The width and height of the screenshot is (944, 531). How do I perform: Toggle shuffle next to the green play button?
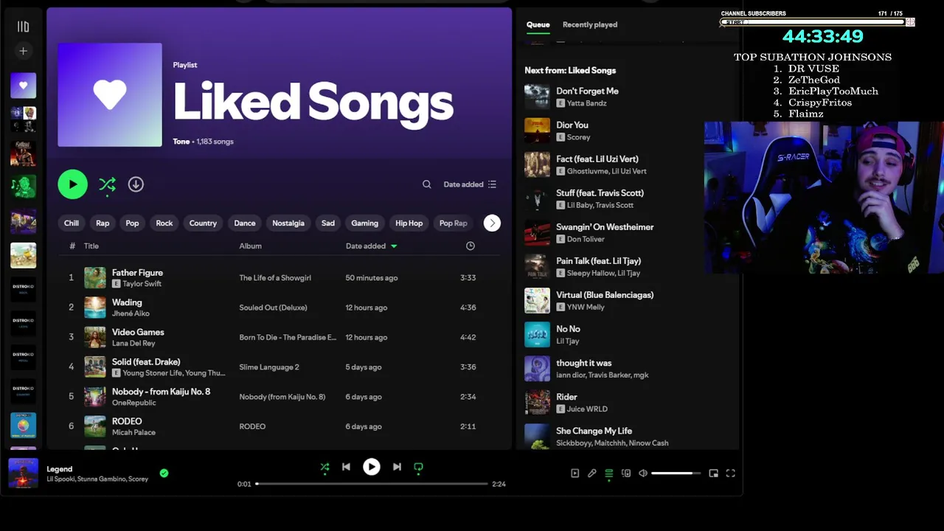(107, 184)
